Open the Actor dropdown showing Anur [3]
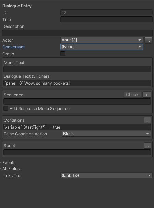Screen dimensions: 154x208 click(x=102, y=40)
